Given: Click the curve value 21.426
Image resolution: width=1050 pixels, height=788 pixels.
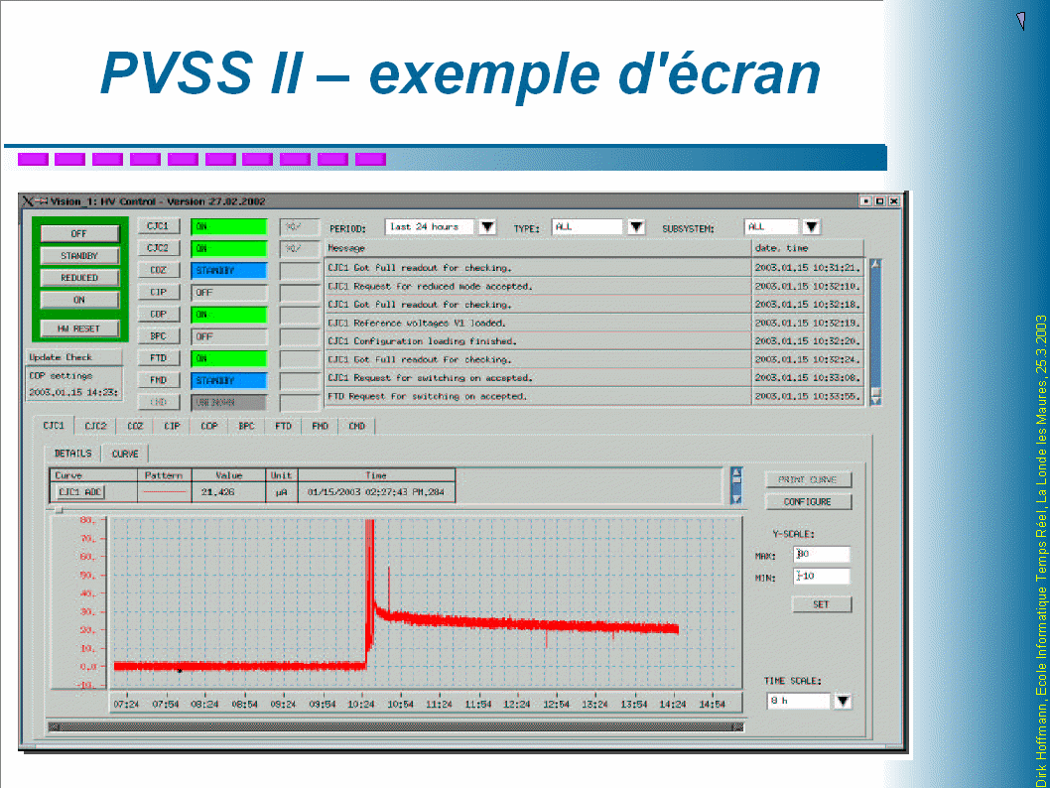Looking at the screenshot, I should 218,492.
